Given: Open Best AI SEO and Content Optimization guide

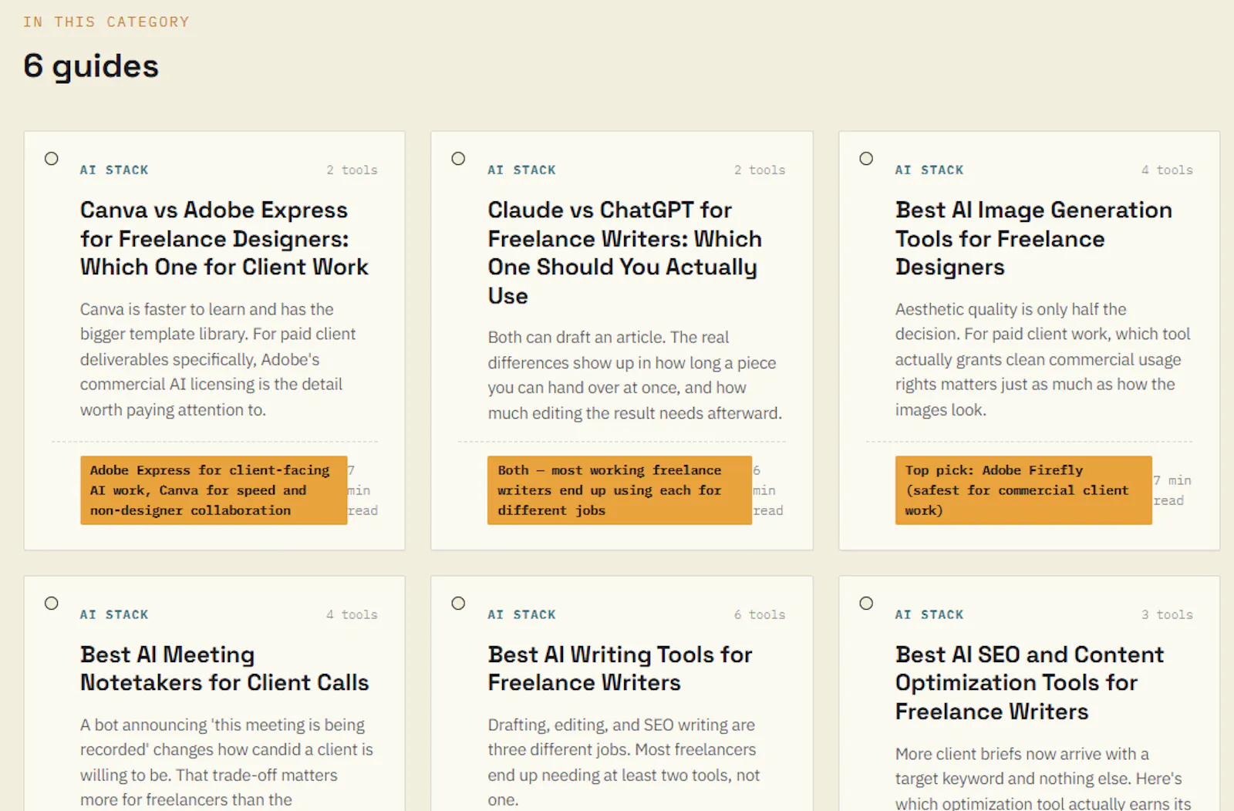Looking at the screenshot, I should (1030, 683).
